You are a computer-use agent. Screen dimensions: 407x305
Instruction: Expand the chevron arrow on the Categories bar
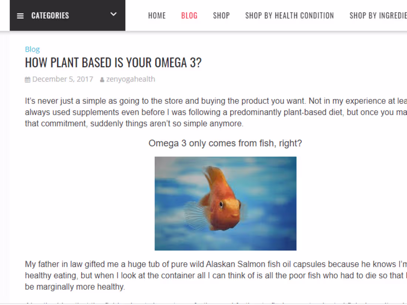click(113, 15)
